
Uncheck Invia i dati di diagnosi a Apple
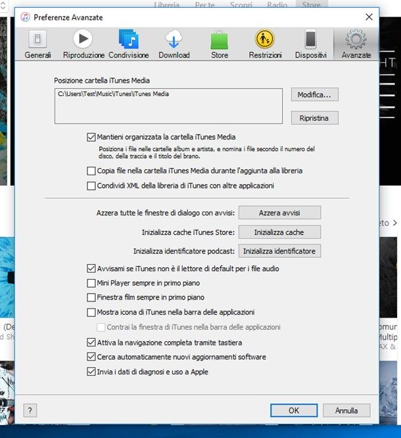coord(91,372)
